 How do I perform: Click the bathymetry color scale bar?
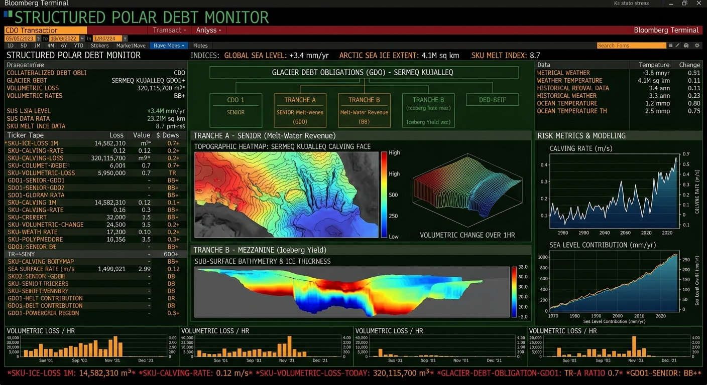pos(514,292)
